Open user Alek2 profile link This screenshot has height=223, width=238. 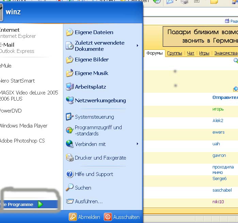[218, 121]
